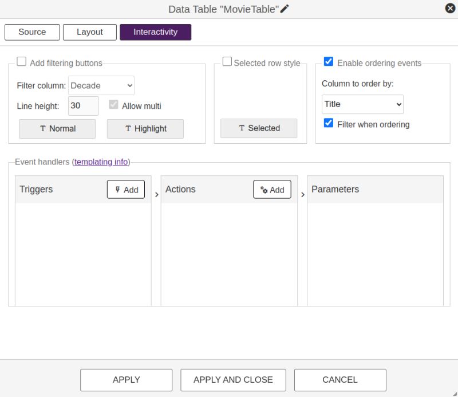Viewport: 458px width, 397px height.
Task: Click the chevron between Triggers and Actions
Action: pos(157,194)
